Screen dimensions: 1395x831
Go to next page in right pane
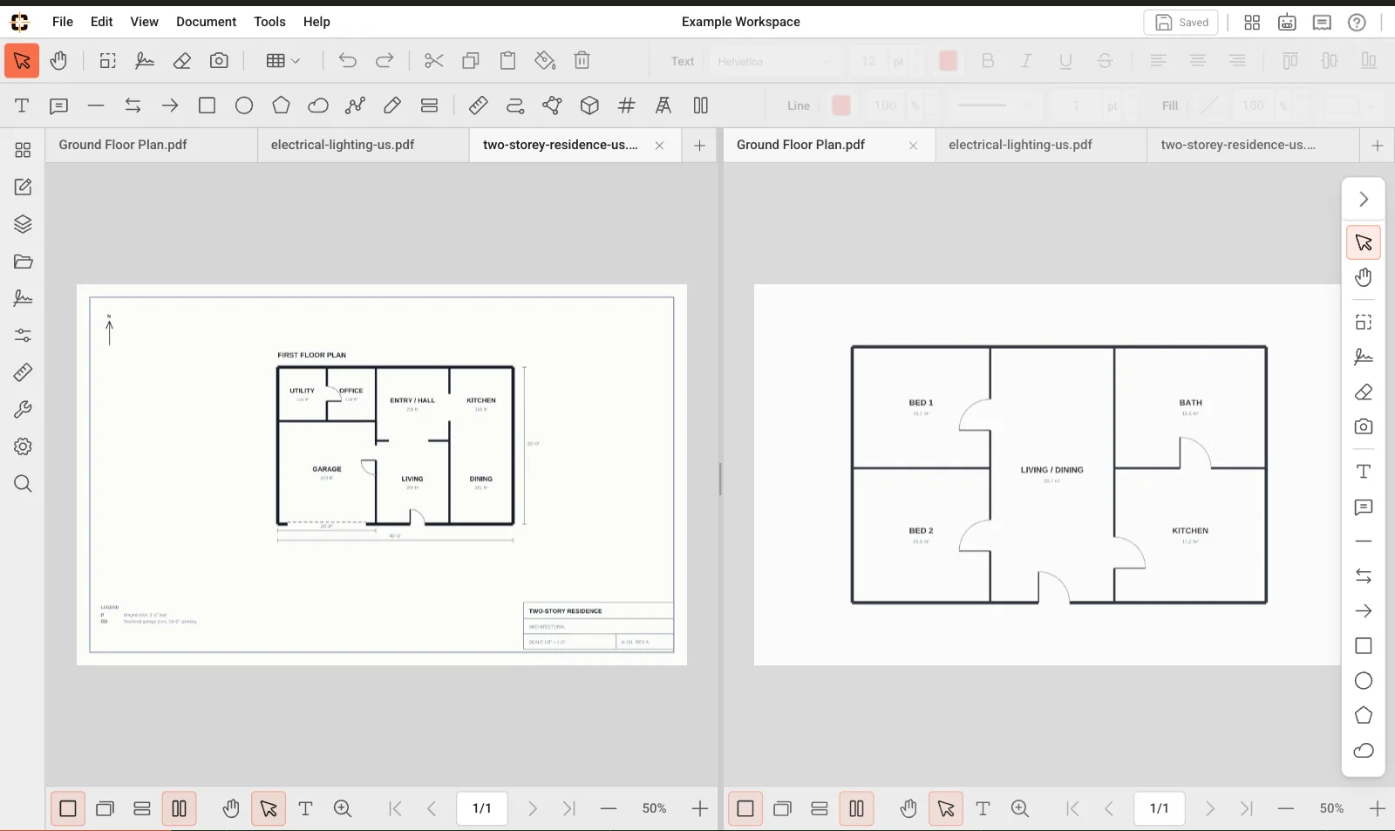pos(1209,809)
